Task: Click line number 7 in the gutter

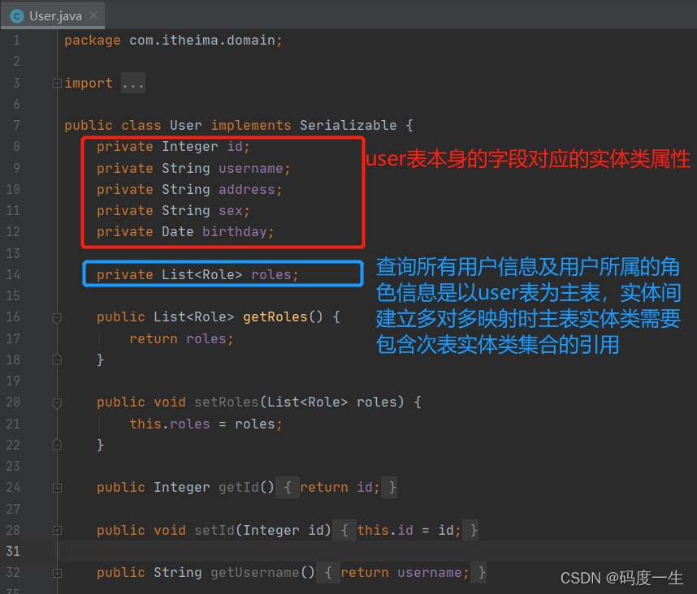Action: [x=16, y=125]
